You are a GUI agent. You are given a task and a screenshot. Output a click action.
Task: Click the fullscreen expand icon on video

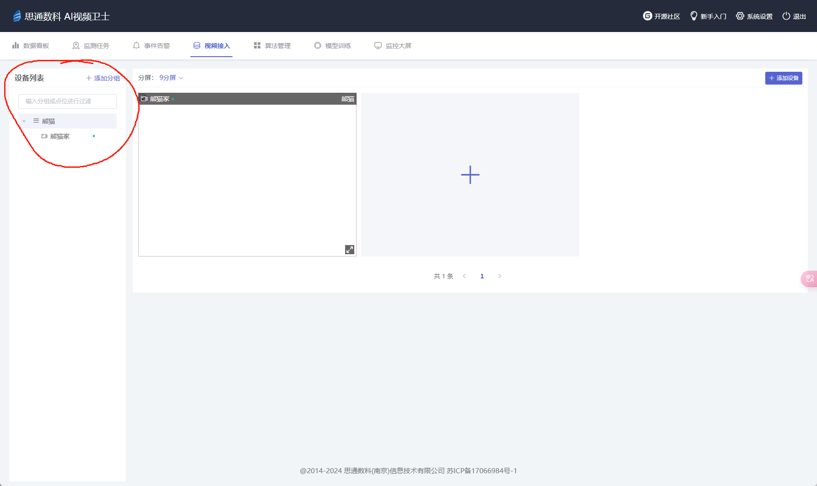350,250
